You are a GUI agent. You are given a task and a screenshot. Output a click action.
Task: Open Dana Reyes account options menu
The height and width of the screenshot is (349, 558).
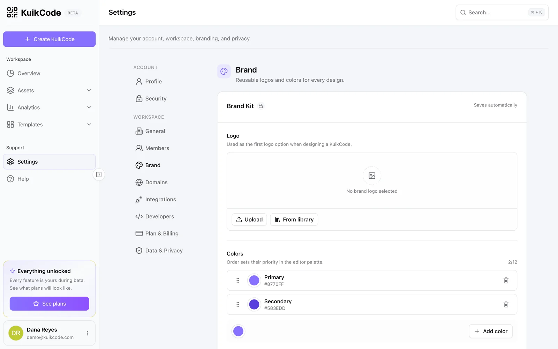88,333
